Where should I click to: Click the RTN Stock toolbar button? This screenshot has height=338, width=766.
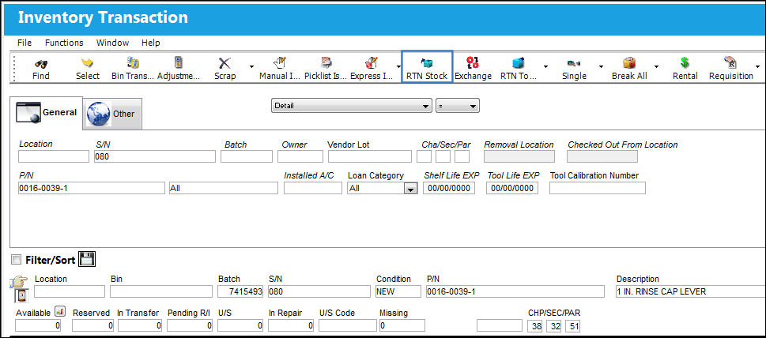pos(427,67)
